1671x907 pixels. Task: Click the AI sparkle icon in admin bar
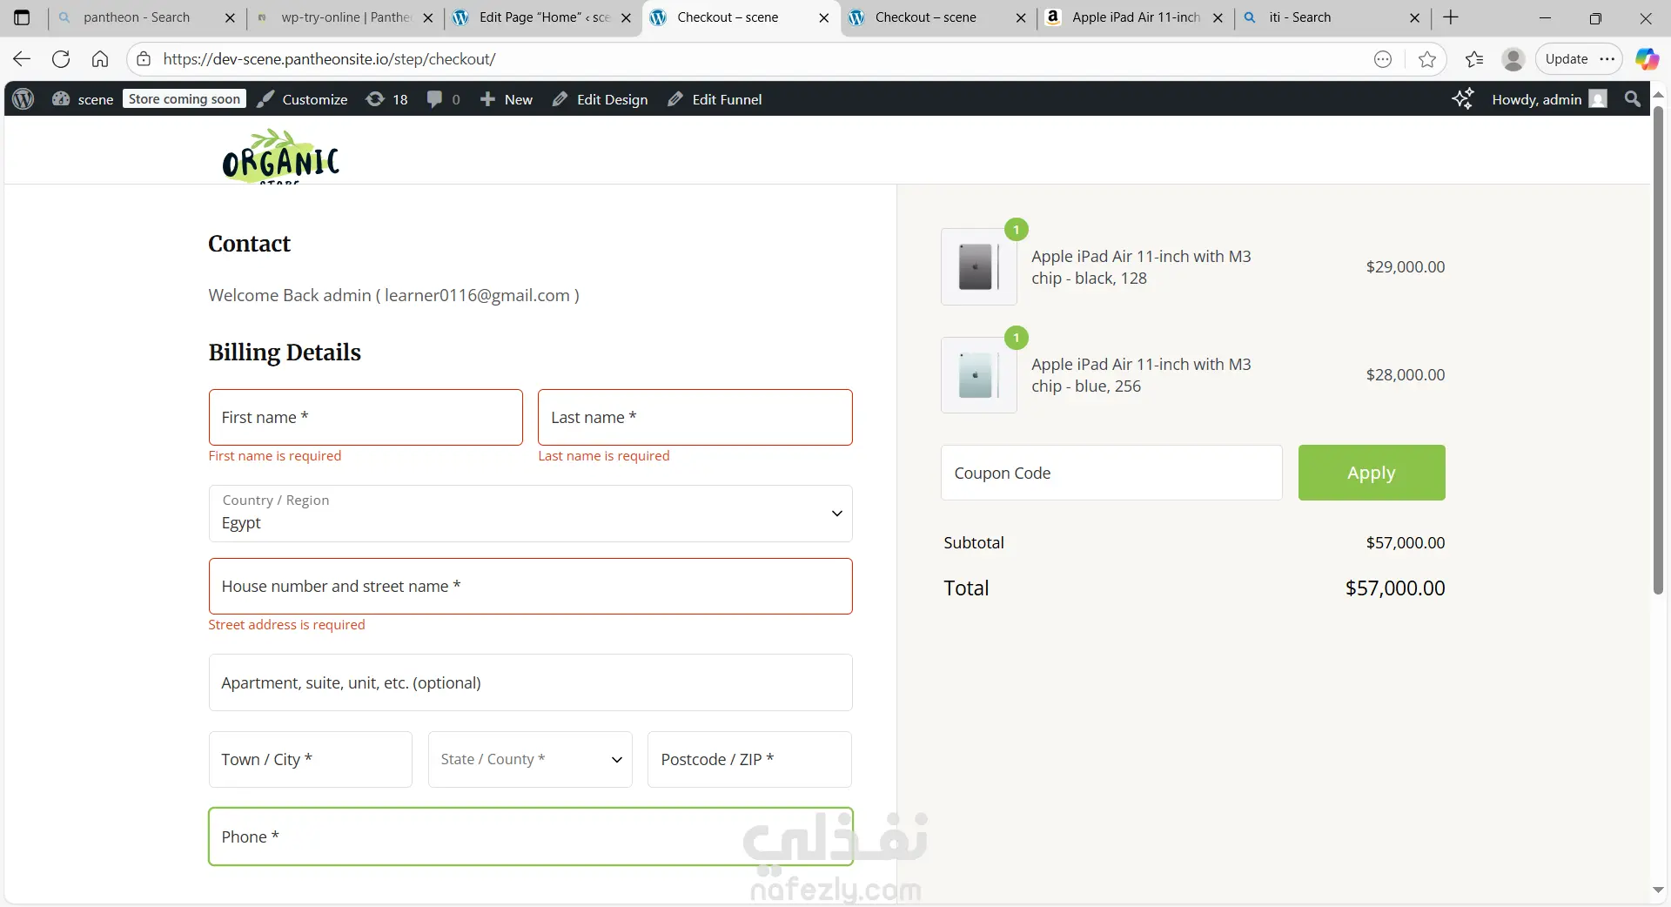(1463, 99)
